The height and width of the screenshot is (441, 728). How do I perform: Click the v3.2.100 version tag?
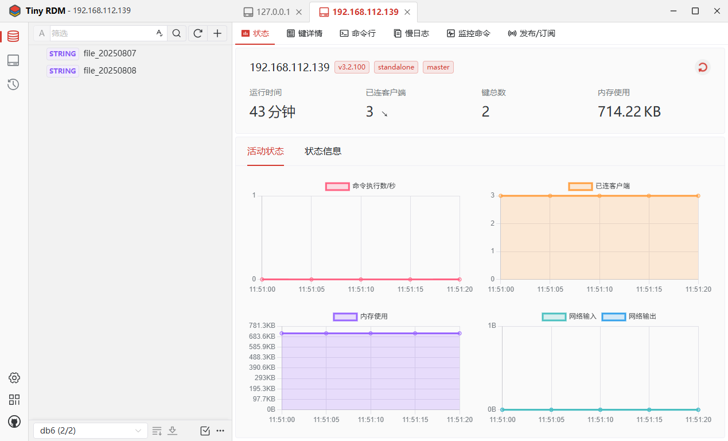point(352,67)
